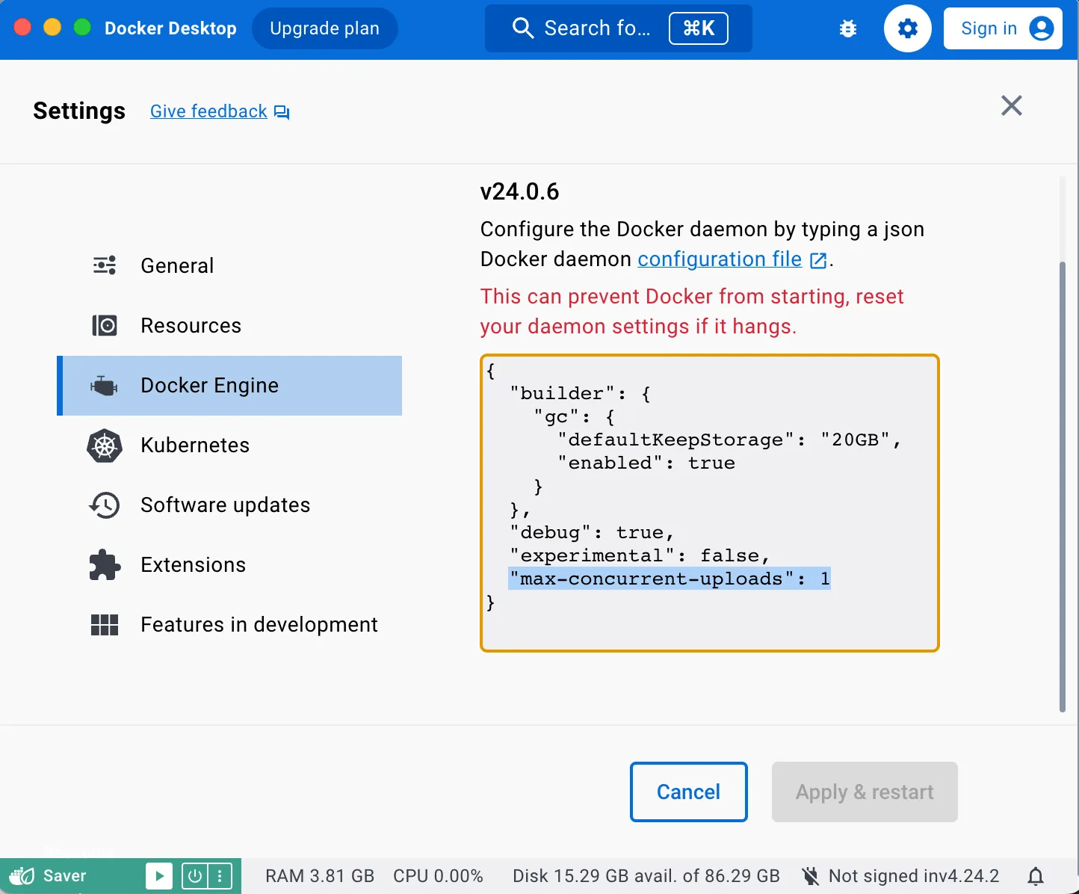Click the Upgrade plan button
This screenshot has width=1079, height=894.
click(325, 28)
